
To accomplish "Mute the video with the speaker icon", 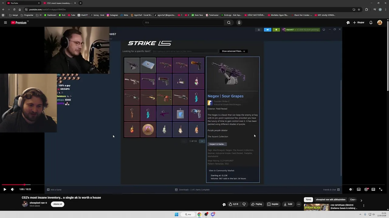I will click(12, 189).
